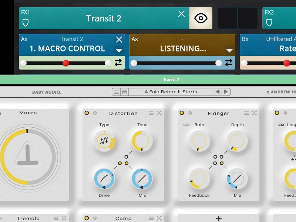Toggle the Comp module power button

pyautogui.click(x=87, y=218)
